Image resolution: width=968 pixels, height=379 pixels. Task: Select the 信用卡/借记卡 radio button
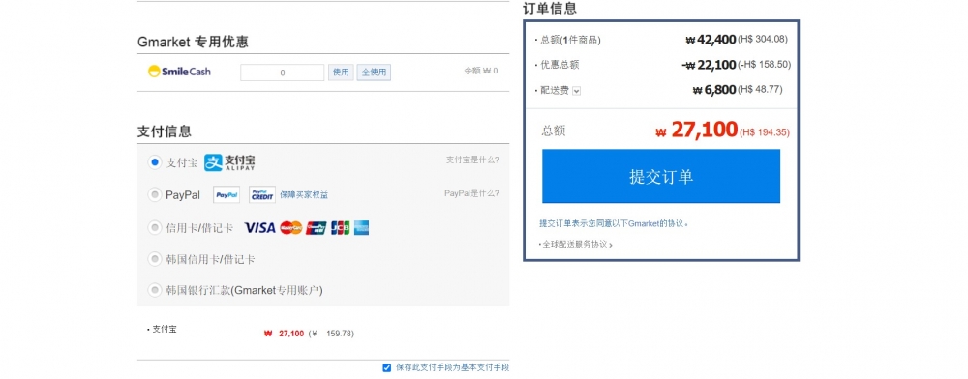pyautogui.click(x=154, y=228)
